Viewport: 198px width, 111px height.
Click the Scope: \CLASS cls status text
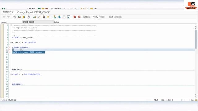coord(9,100)
